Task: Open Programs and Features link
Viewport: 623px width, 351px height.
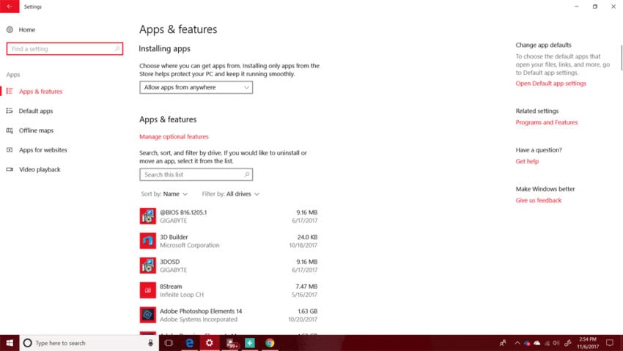Action: pyautogui.click(x=546, y=122)
